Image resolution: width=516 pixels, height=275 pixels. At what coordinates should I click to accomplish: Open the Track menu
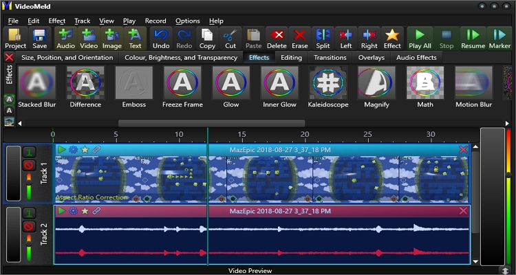[x=83, y=21]
